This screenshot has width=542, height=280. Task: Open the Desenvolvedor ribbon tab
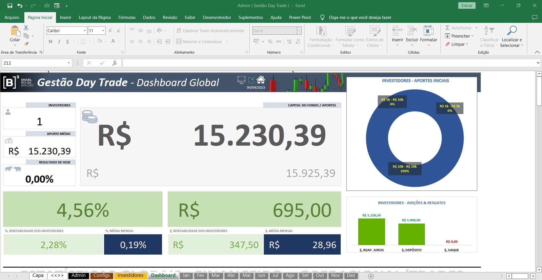point(217,17)
